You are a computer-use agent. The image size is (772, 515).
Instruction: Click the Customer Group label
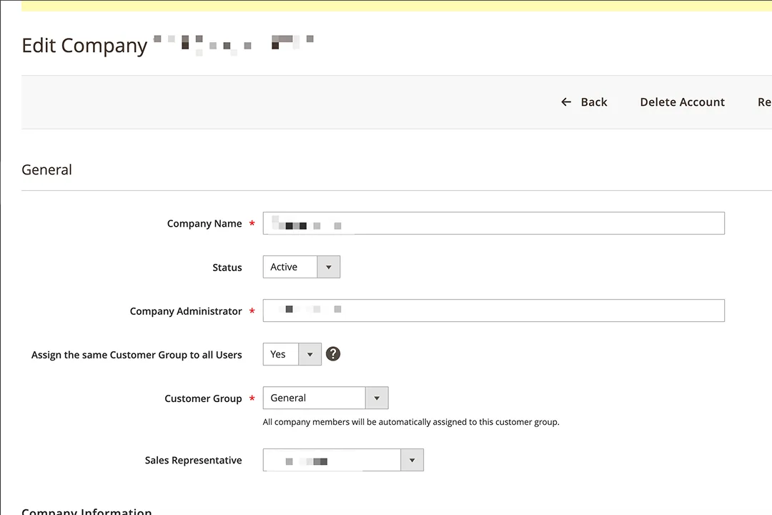pyautogui.click(x=203, y=398)
